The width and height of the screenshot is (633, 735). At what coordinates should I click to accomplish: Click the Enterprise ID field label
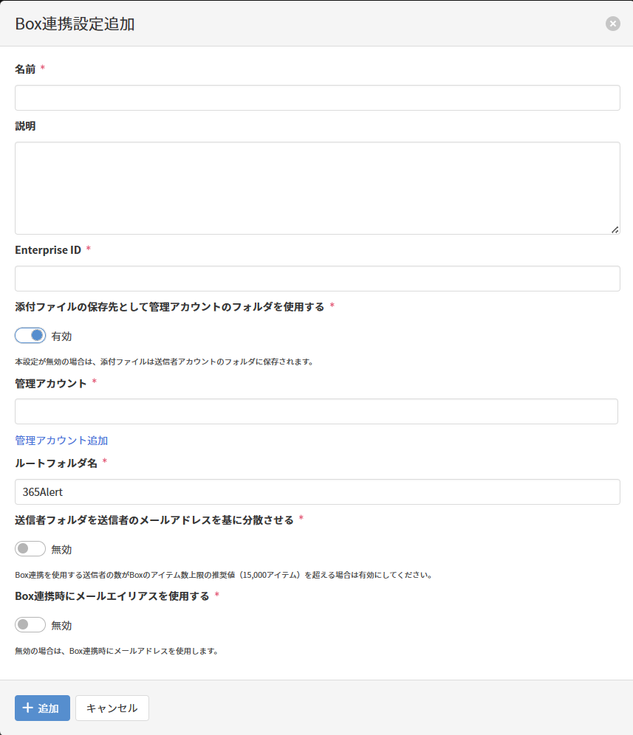[x=48, y=249]
